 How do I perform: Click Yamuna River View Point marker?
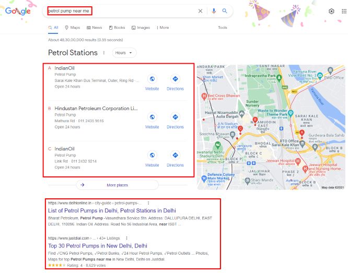(x=320, y=76)
